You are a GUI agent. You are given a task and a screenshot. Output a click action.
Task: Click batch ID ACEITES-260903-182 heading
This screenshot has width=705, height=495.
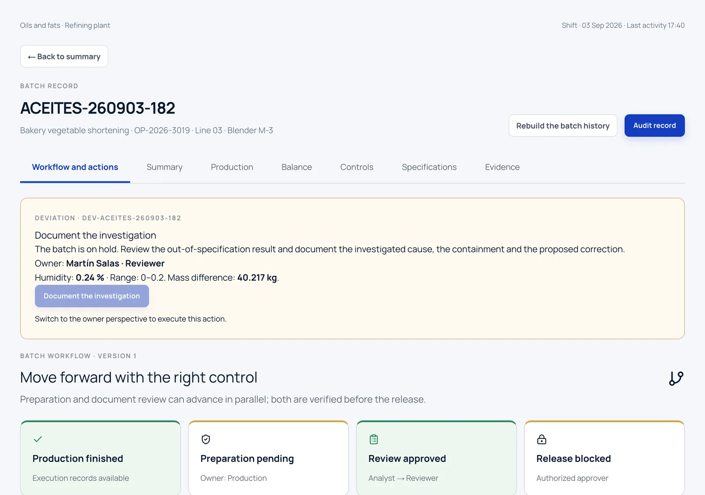98,108
